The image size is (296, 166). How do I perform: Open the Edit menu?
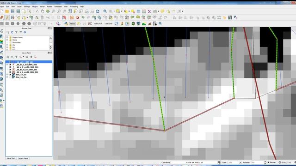(7, 6)
